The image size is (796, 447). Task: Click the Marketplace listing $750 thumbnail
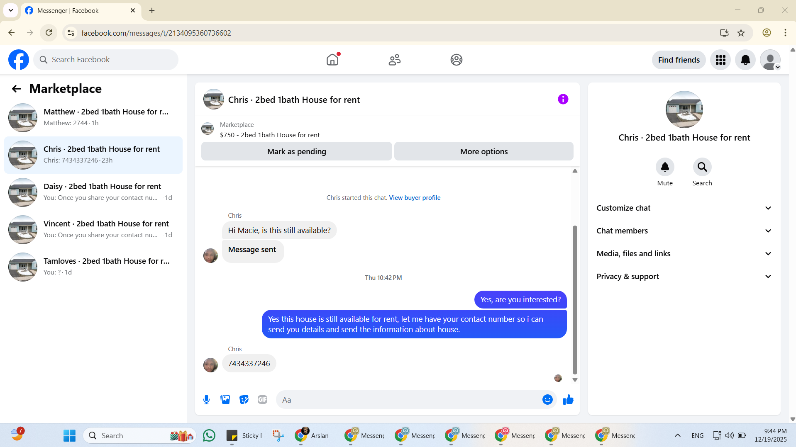[x=208, y=129]
